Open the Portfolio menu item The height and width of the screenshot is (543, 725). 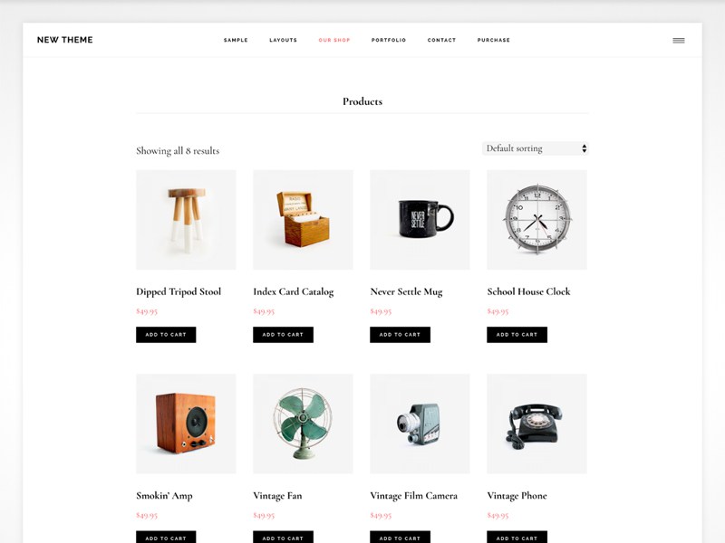tap(389, 40)
